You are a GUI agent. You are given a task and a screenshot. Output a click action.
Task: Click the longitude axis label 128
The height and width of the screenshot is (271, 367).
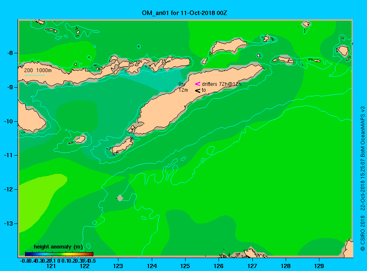(x=286, y=266)
